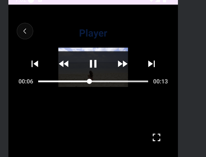This screenshot has width=206, height=157.
Task: Click the Player title text
Action: point(93,33)
